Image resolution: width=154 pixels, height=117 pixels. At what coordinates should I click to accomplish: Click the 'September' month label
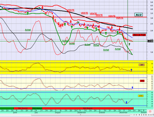coord(82,113)
